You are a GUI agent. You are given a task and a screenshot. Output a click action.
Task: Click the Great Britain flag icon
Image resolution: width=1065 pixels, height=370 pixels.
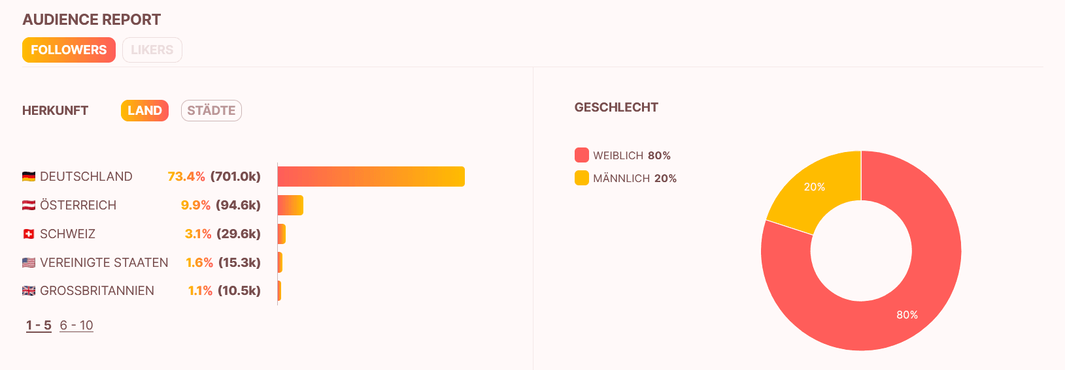click(x=29, y=291)
